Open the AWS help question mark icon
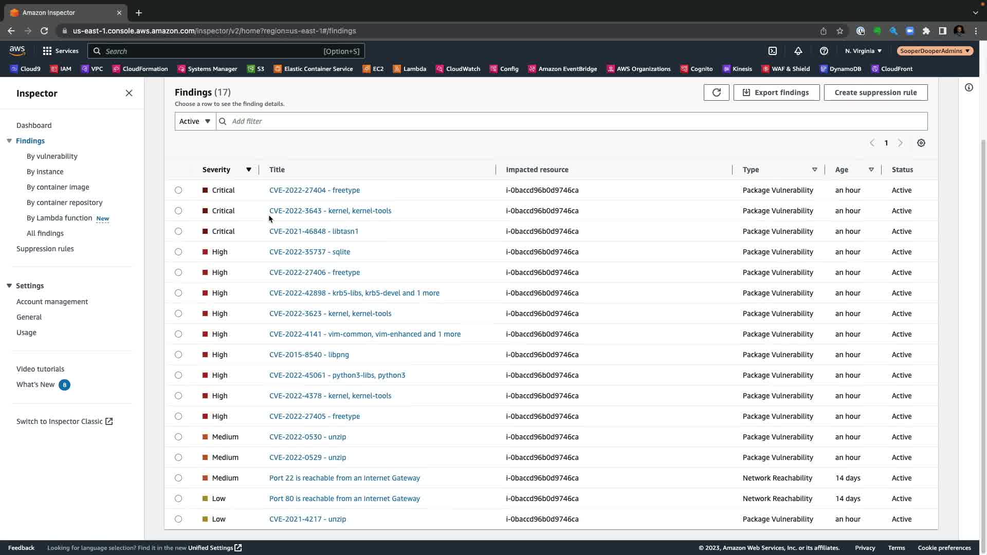Viewport: 987px width, 555px height. [x=824, y=51]
